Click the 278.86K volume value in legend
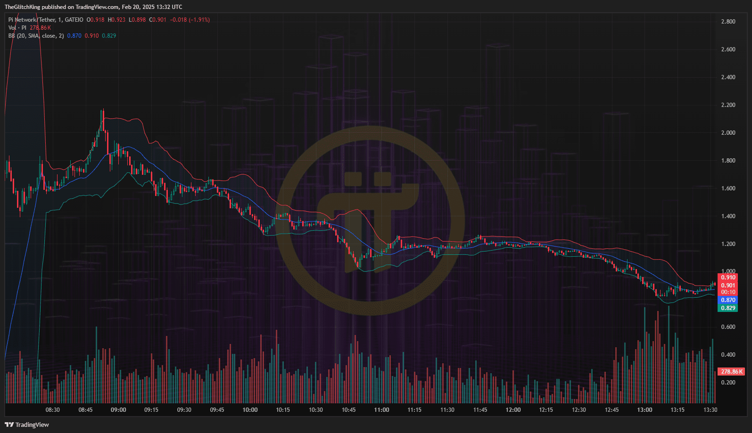Image resolution: width=752 pixels, height=433 pixels. pos(40,28)
